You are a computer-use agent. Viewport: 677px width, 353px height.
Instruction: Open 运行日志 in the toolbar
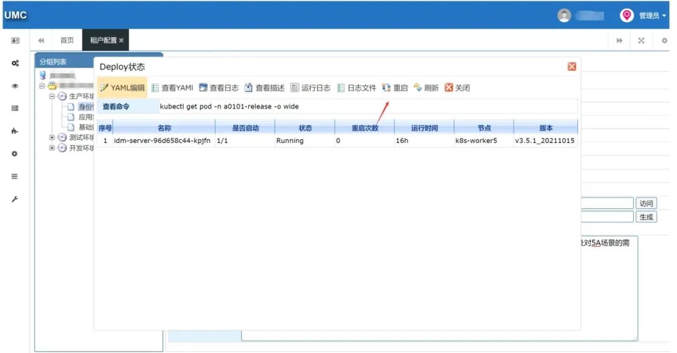310,88
